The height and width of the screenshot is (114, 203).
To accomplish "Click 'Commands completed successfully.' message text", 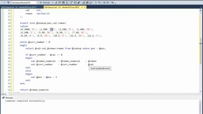I will [x=25, y=101].
